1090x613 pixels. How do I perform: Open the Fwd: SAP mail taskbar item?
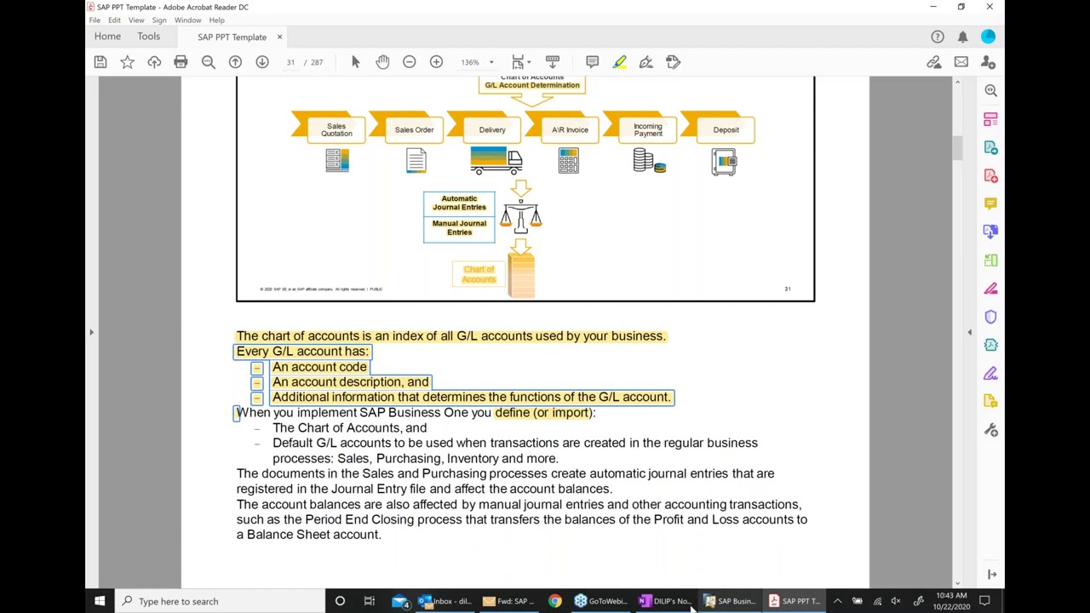point(509,601)
